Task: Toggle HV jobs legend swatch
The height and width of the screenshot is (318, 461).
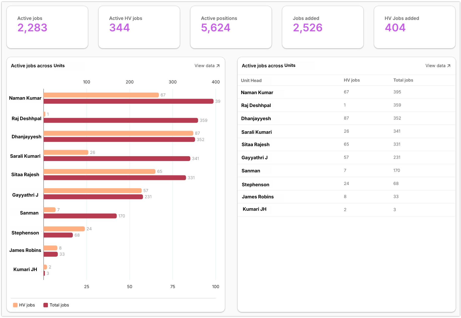Action: (x=15, y=305)
